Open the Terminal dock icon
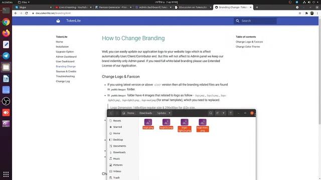 coord(6,10)
